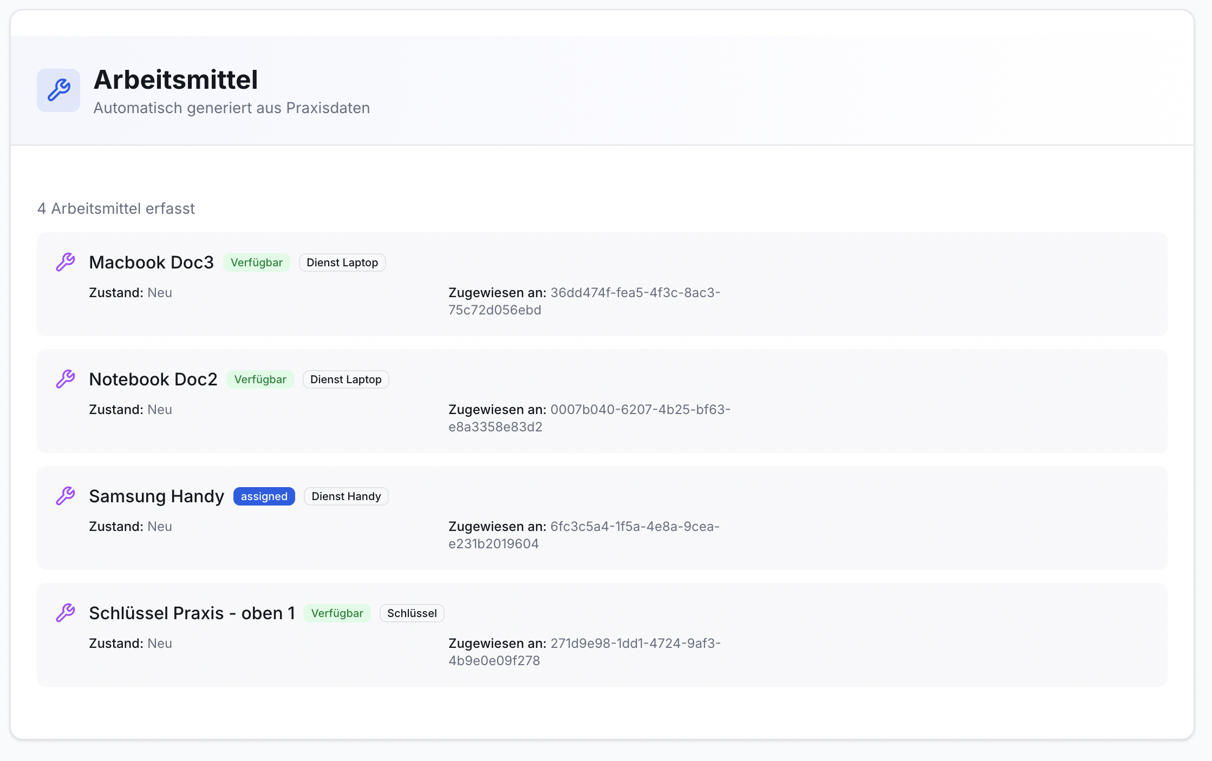Click the 4 Arbeitsmittel erfasst count text
Image resolution: width=1212 pixels, height=761 pixels.
coord(116,208)
